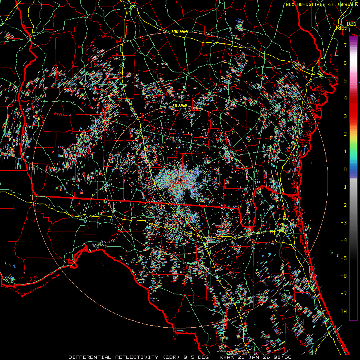
Task: Click the 1 value on the dB scale
Action: pos(345,152)
